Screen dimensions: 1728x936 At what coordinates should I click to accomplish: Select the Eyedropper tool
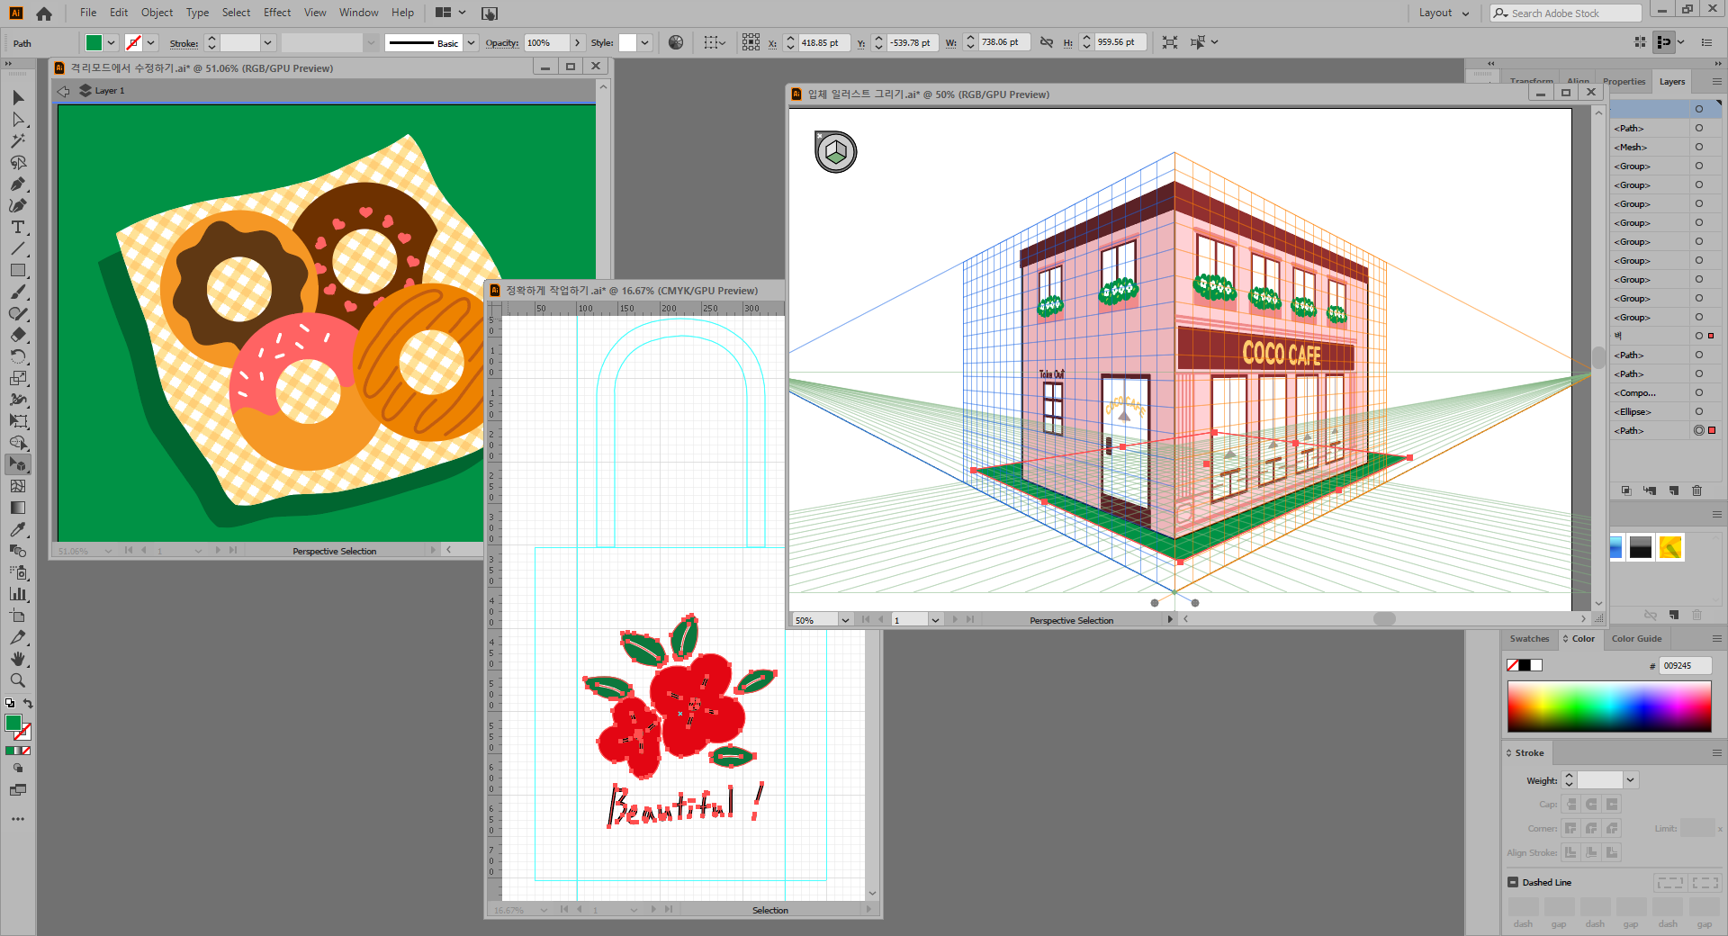pyautogui.click(x=18, y=529)
